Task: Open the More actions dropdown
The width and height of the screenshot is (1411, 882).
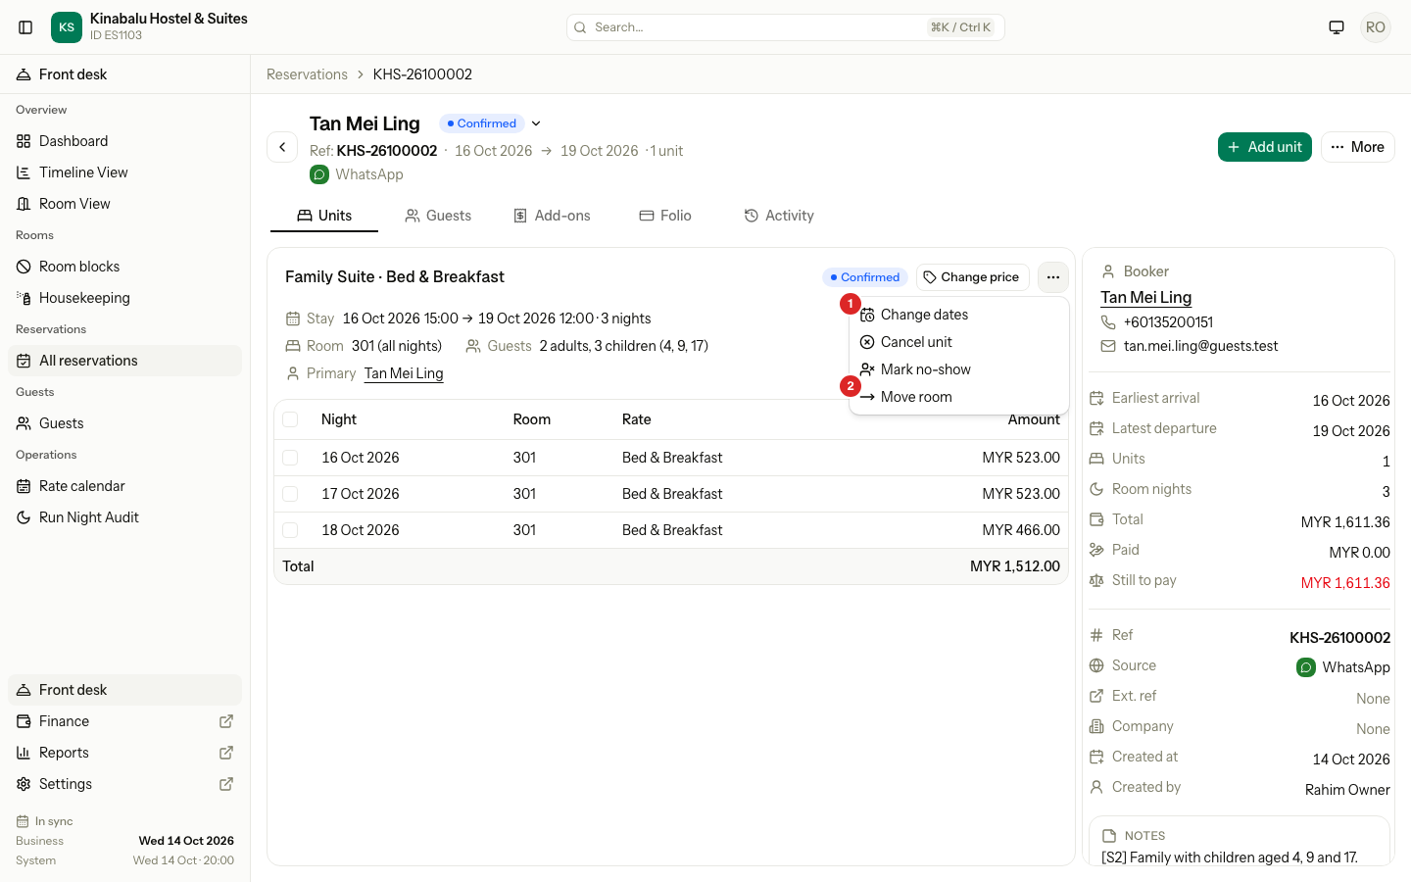Action: [x=1358, y=147]
